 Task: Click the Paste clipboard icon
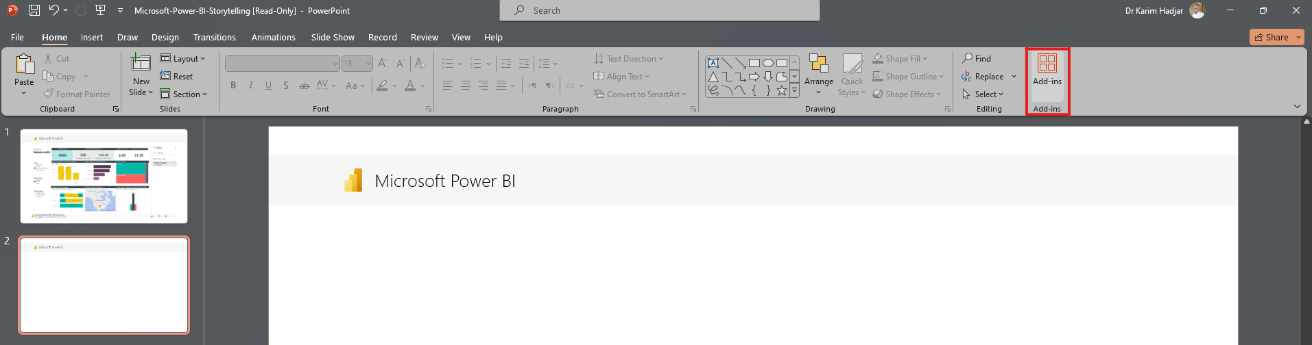click(25, 64)
